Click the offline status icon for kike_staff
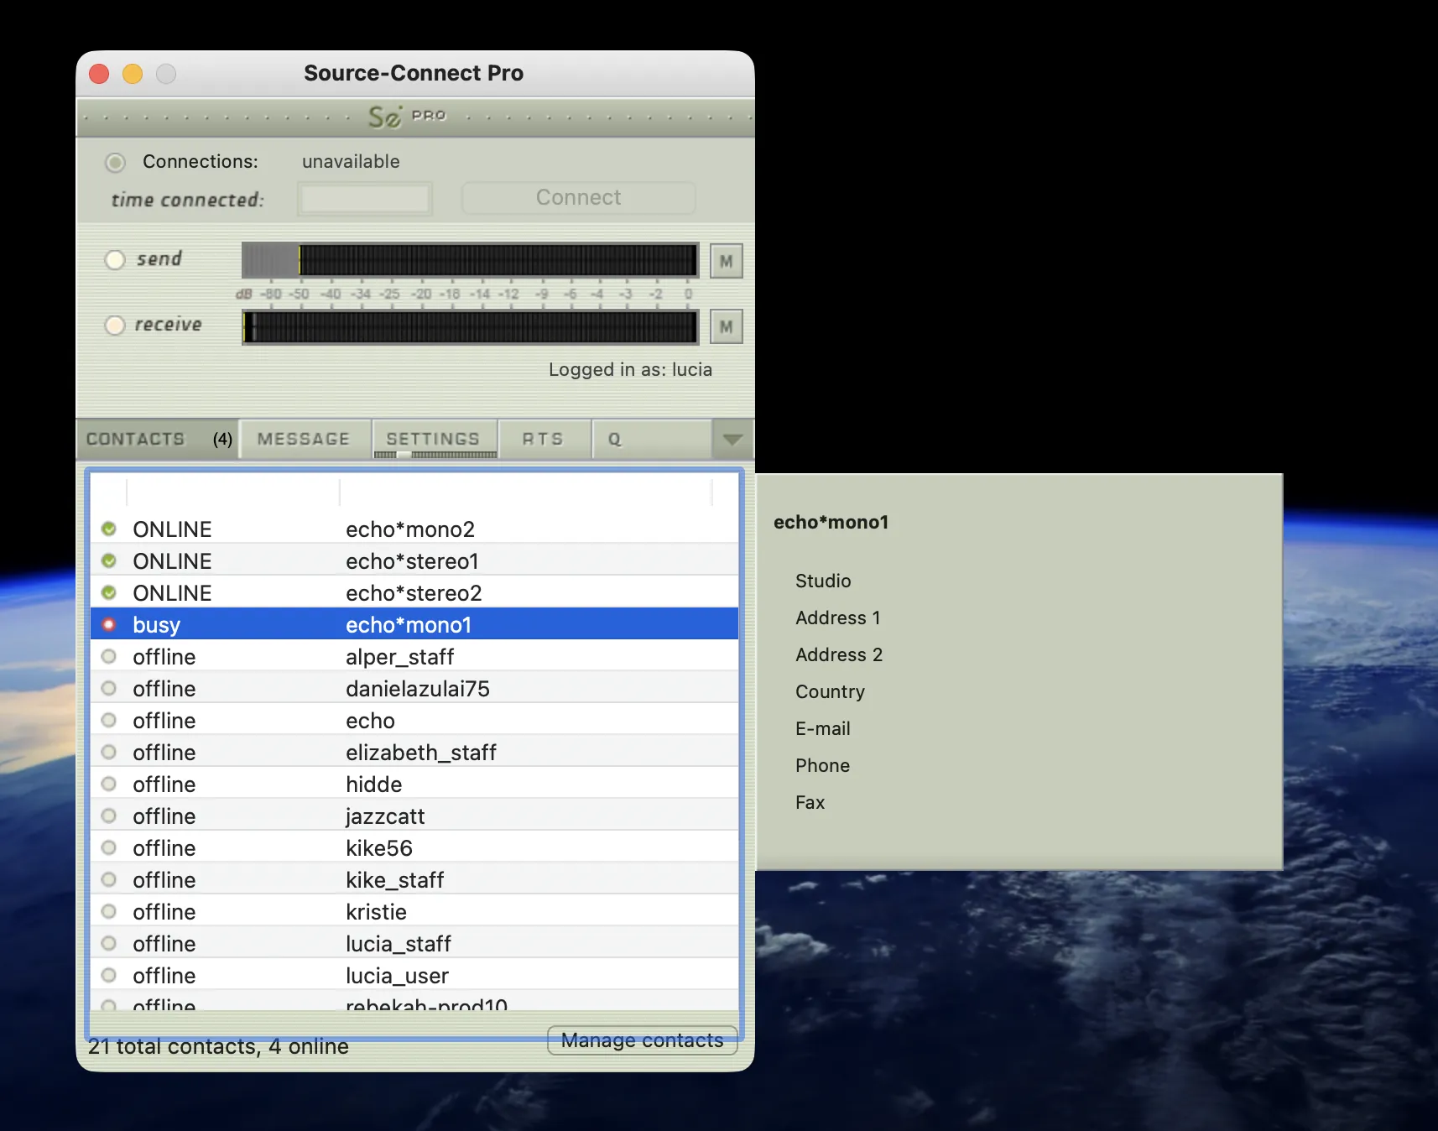Image resolution: width=1438 pixels, height=1131 pixels. (x=109, y=879)
